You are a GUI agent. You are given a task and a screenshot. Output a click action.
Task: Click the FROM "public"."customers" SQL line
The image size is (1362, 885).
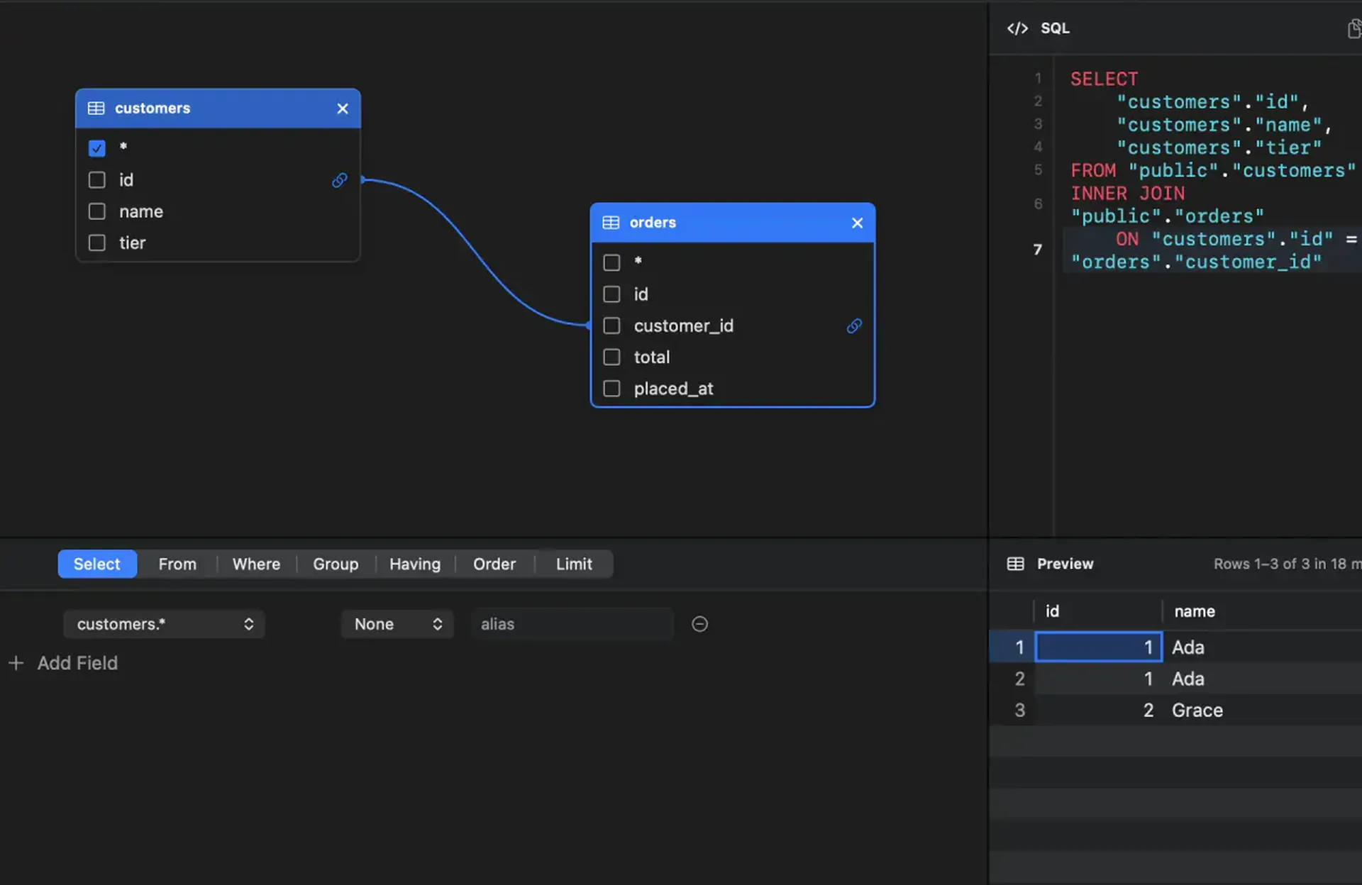pyautogui.click(x=1213, y=170)
